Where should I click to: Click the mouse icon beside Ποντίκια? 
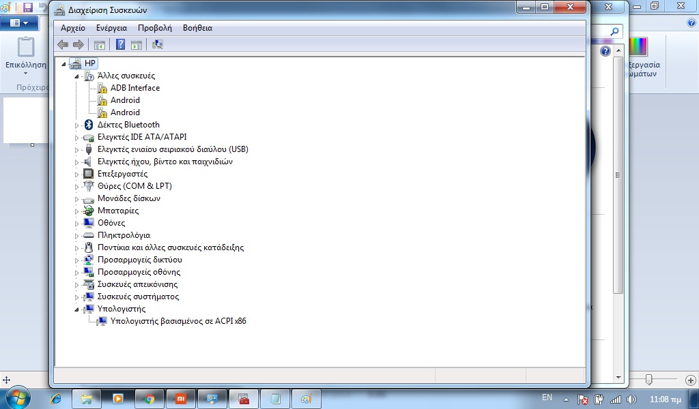click(x=89, y=247)
